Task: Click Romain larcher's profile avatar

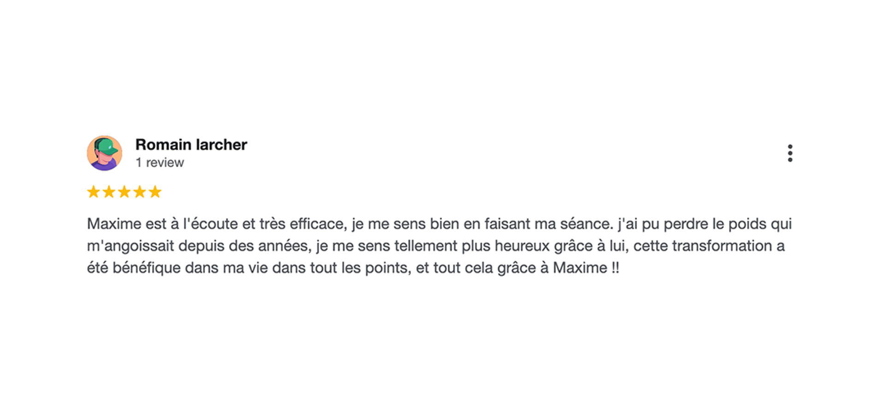Action: (x=105, y=153)
